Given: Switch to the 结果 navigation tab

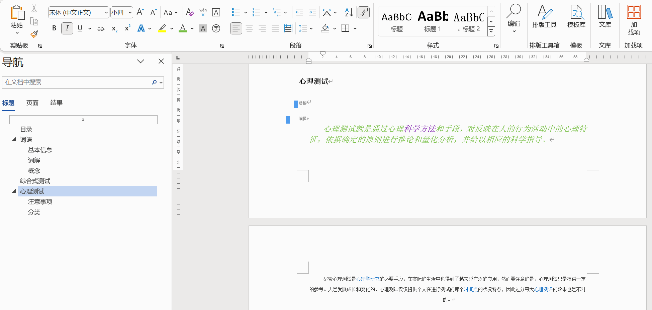Looking at the screenshot, I should tap(57, 103).
